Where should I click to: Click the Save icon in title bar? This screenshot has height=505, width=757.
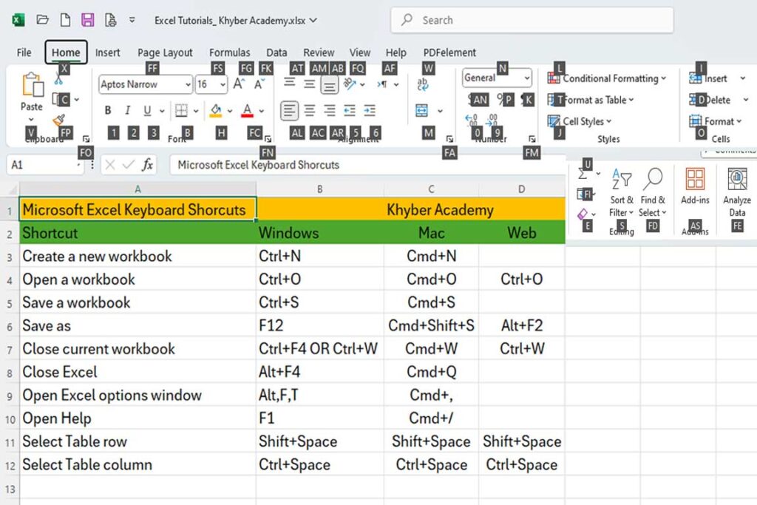point(87,20)
